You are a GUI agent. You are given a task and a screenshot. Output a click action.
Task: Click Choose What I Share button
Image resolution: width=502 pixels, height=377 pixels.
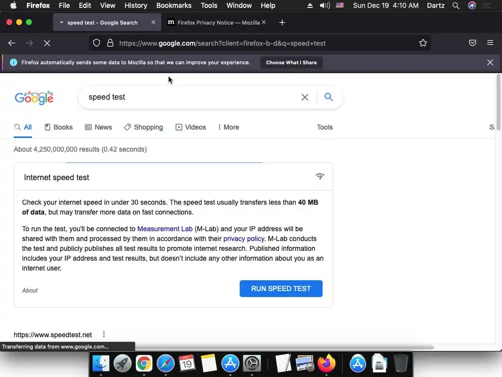coord(291,62)
